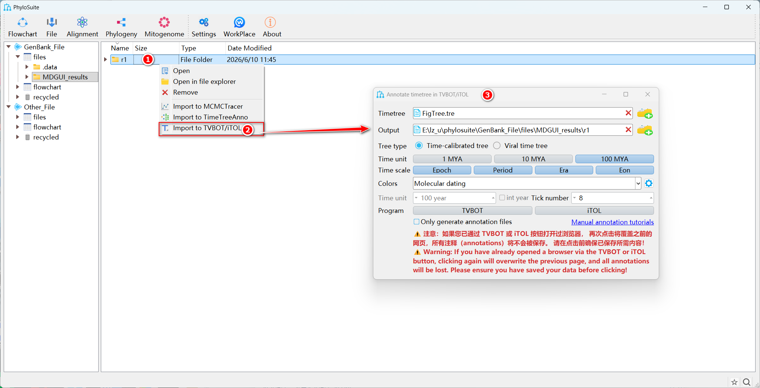Open the Colors Molecular dating dropdown
This screenshot has height=388, width=760.
tap(638, 183)
